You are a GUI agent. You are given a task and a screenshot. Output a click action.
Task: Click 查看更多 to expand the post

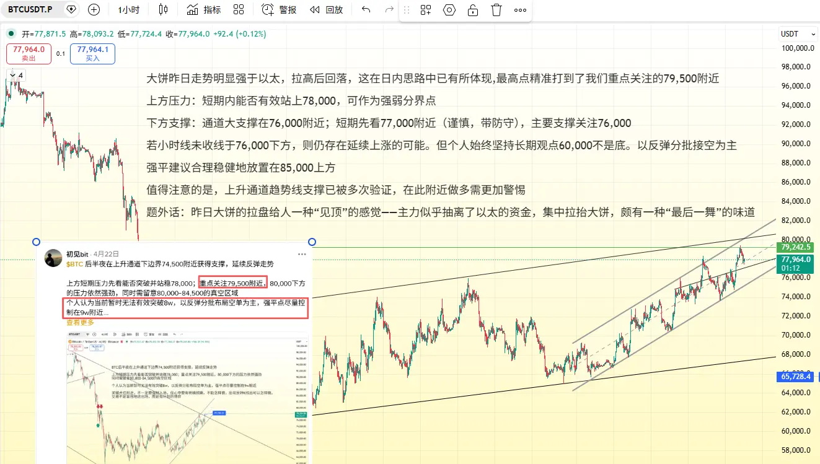(x=80, y=323)
